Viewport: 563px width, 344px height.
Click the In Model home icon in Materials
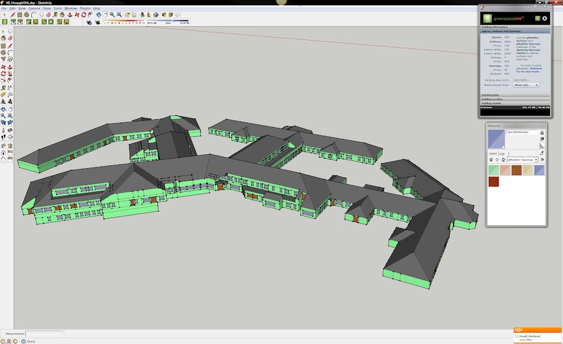[503, 159]
